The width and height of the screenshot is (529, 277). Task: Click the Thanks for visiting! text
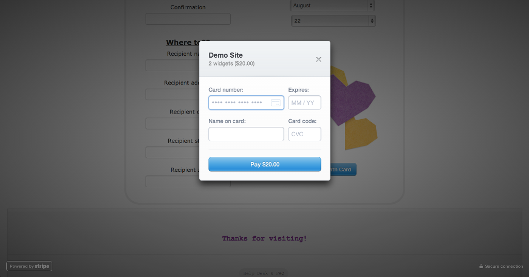tap(264, 238)
